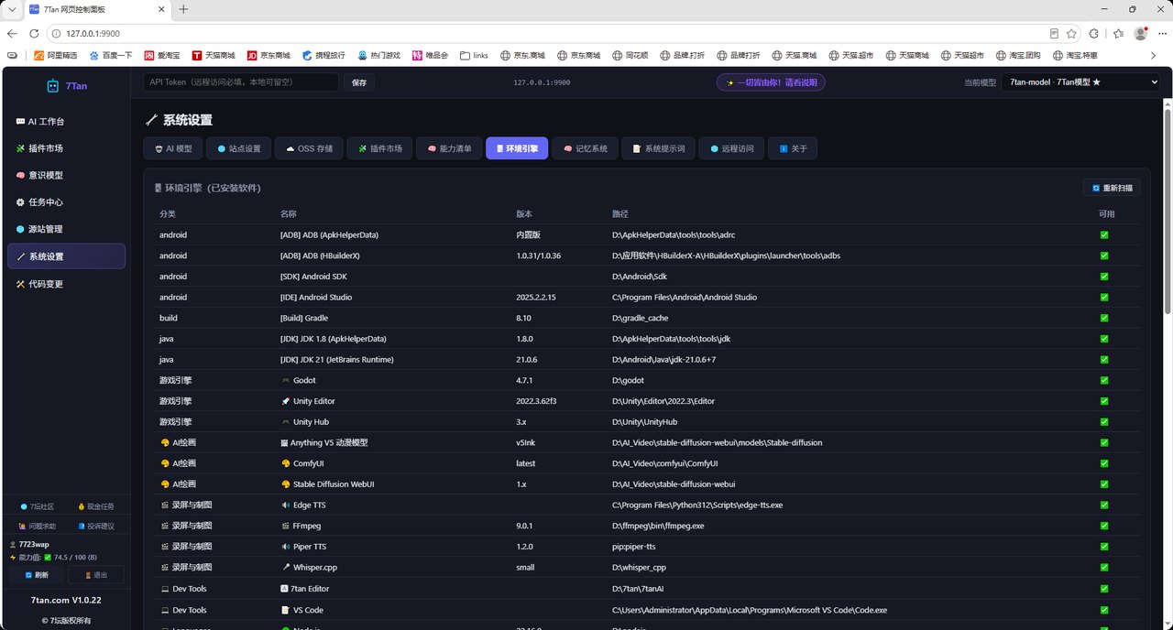Click the 重新扫描 rescan button
The width and height of the screenshot is (1173, 630).
tap(1113, 188)
